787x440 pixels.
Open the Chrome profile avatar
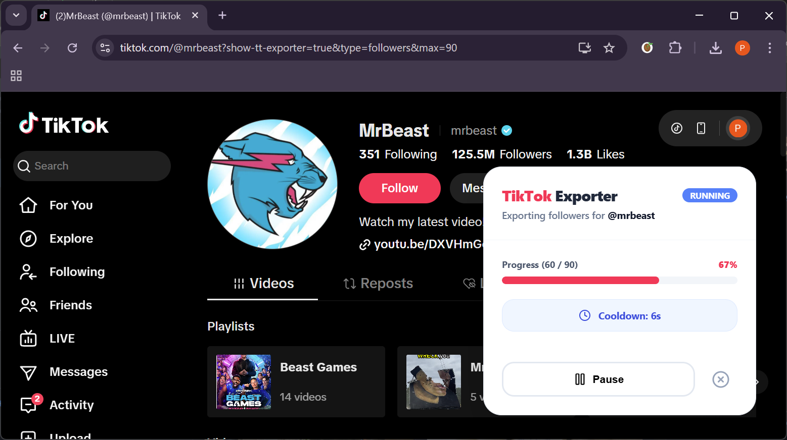click(742, 48)
